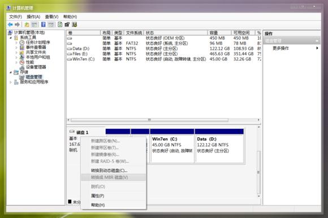The width and height of the screenshot is (328, 218).
Task: Click the drive icon of Data (D:) row
Action: click(x=70, y=49)
